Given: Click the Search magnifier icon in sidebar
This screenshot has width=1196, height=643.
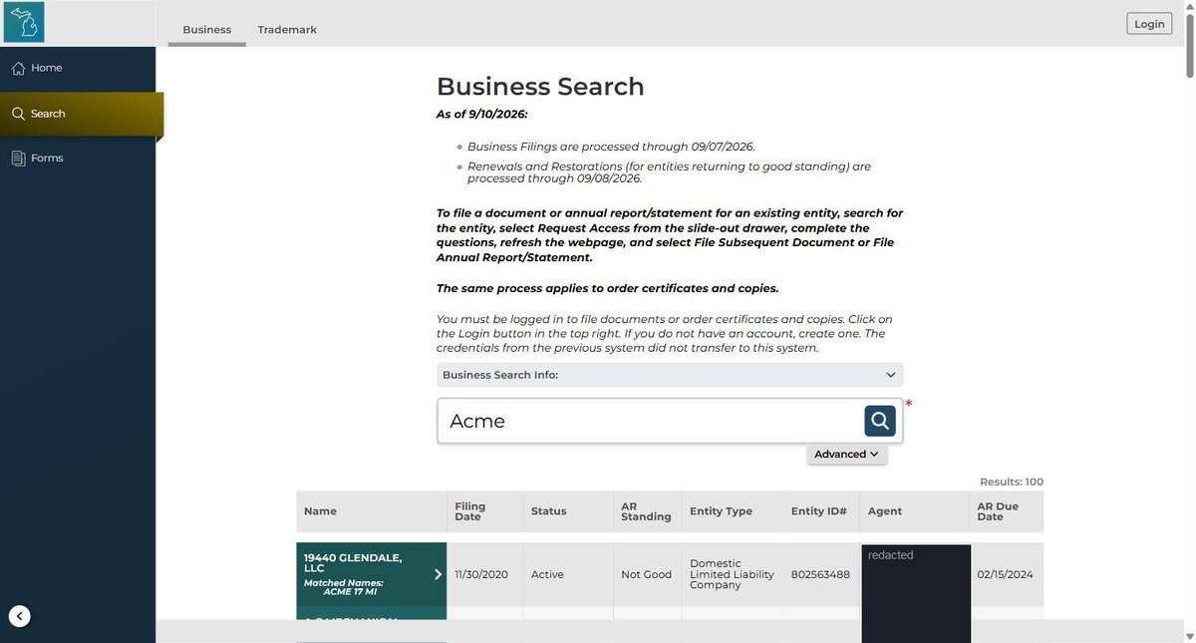Looking at the screenshot, I should (18, 114).
